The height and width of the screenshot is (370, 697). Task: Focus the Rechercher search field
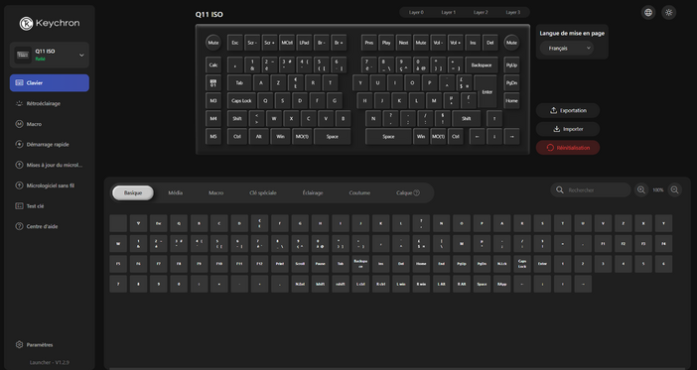(x=591, y=190)
